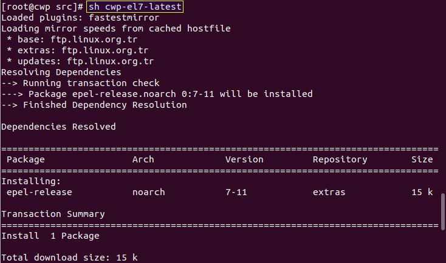The height and width of the screenshot is (263, 446).
Task: Click the 'Finished Dependency Resolution' line
Action: point(94,105)
